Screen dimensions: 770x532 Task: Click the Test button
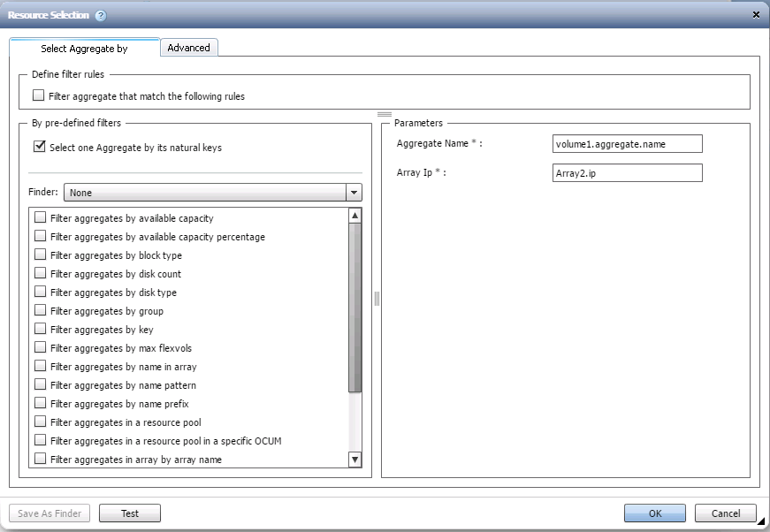point(130,513)
